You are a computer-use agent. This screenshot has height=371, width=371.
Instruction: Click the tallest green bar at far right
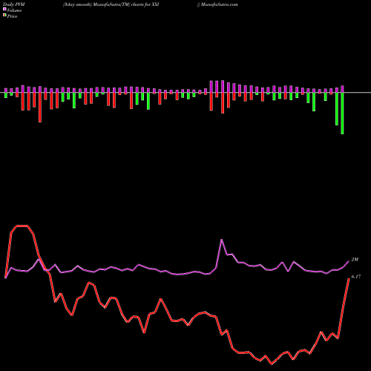pos(342,114)
